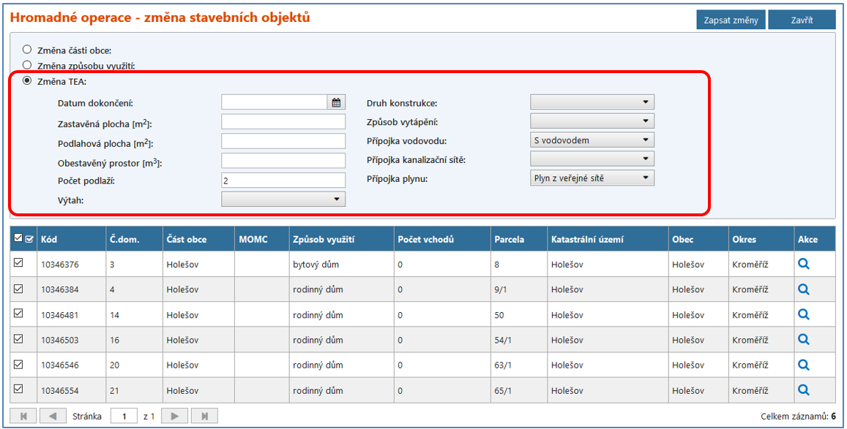Click magnifier icon for record 10346376
This screenshot has width=847, height=429.
coord(803,265)
